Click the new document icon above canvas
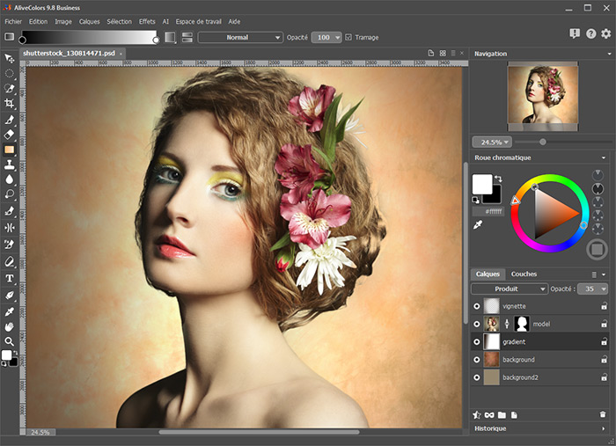 pyautogui.click(x=431, y=53)
